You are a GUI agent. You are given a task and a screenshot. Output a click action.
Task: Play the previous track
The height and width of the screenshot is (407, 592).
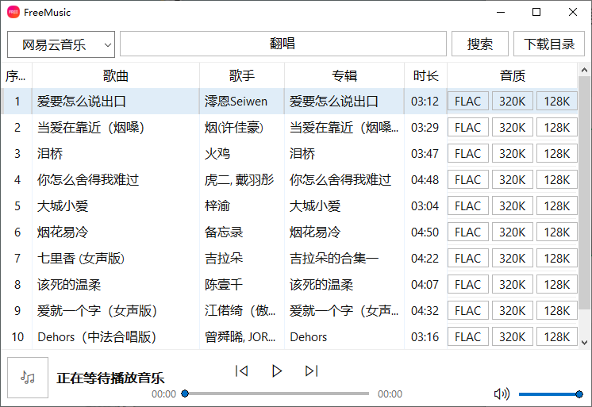tap(241, 371)
